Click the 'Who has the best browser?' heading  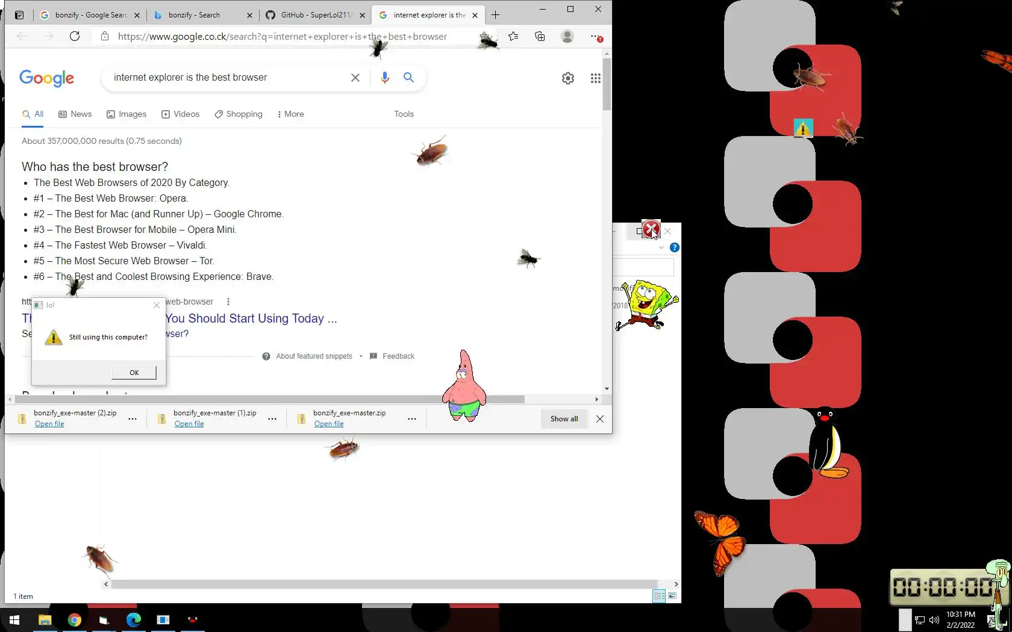point(95,167)
